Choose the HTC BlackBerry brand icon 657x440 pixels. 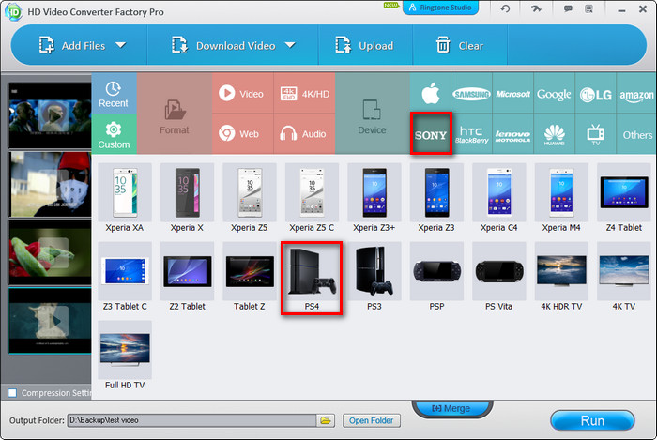tap(471, 134)
